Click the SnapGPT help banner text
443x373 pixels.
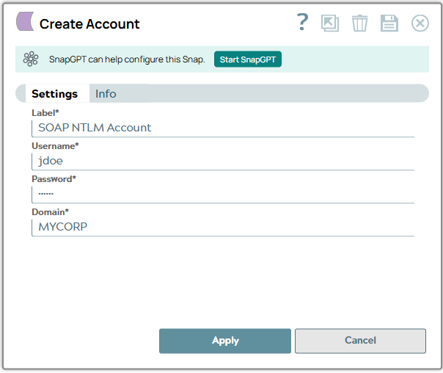point(126,59)
